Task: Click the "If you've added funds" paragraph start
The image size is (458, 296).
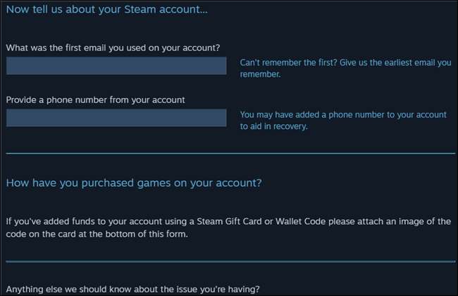Action: click(x=42, y=221)
